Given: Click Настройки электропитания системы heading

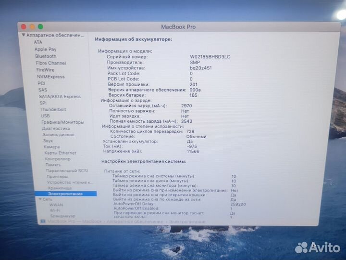Looking at the screenshot, I should click(x=144, y=161).
